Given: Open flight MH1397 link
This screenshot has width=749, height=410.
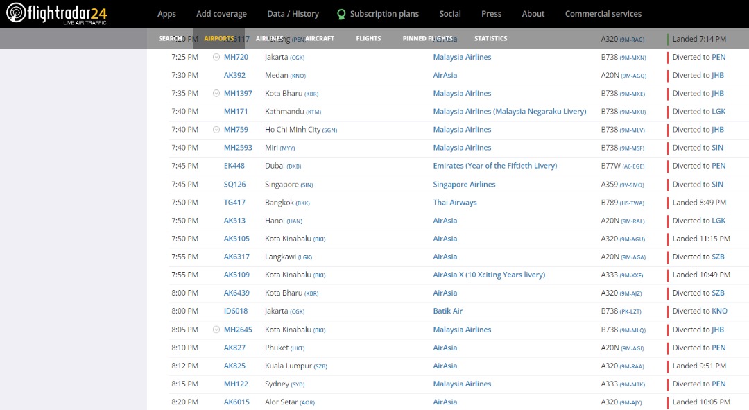Looking at the screenshot, I should tap(238, 93).
